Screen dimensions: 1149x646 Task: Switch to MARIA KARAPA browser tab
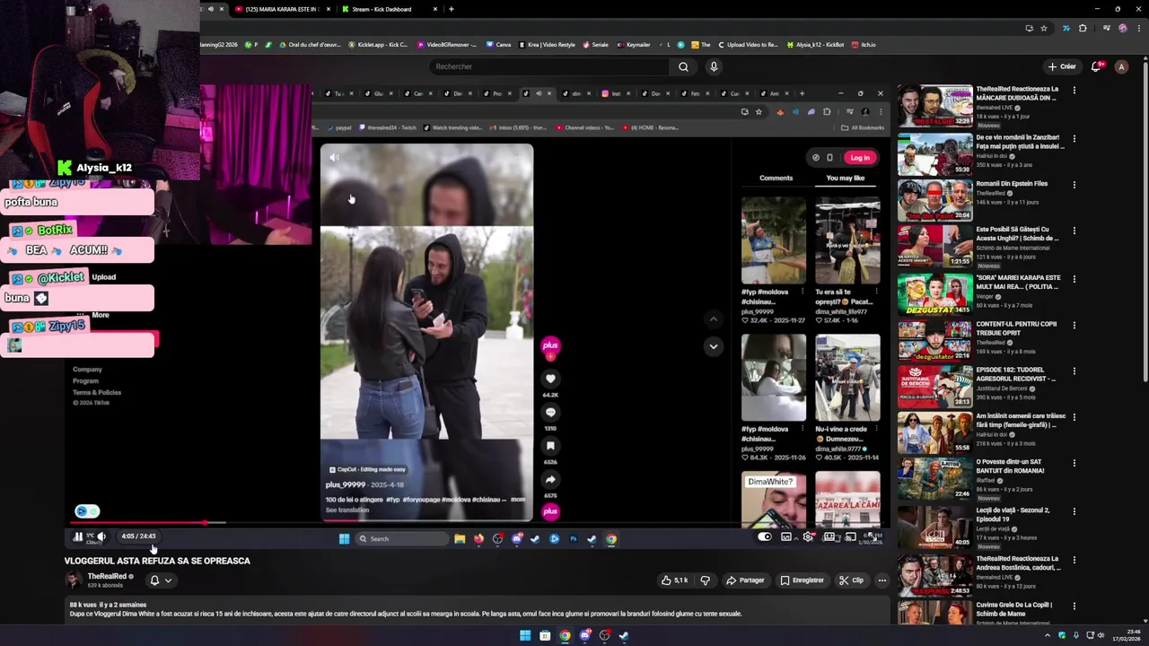(282, 9)
